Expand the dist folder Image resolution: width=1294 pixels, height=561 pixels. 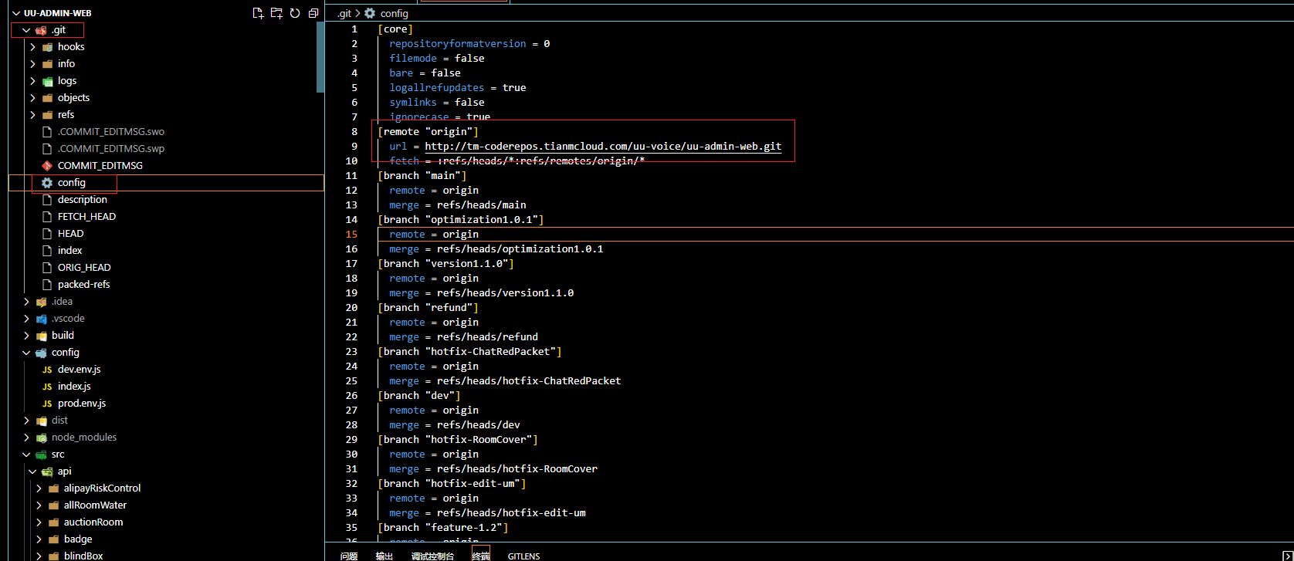click(x=26, y=421)
